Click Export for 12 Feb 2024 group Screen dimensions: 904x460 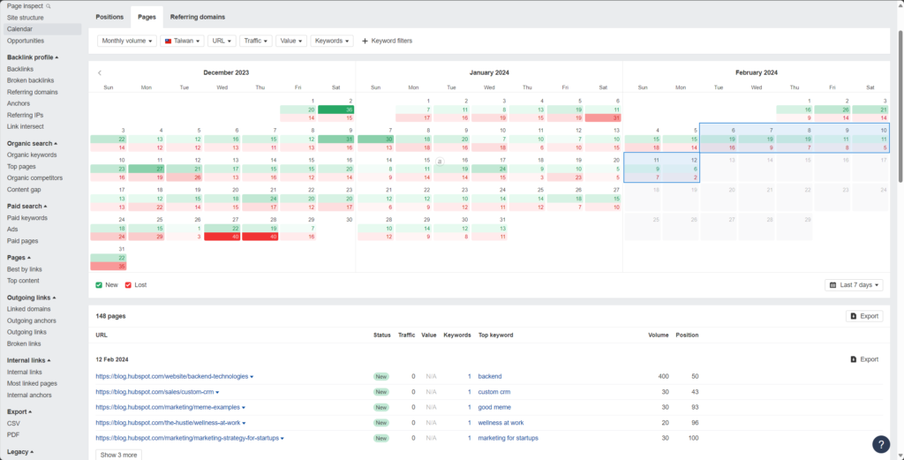864,359
